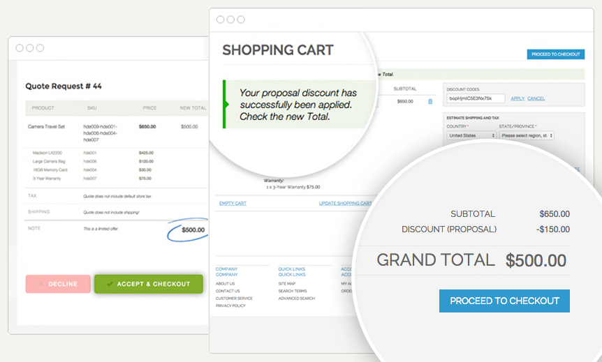Click large Proceed to Checkout under Grand Total
Screen dimensions: 602x362
(x=504, y=301)
